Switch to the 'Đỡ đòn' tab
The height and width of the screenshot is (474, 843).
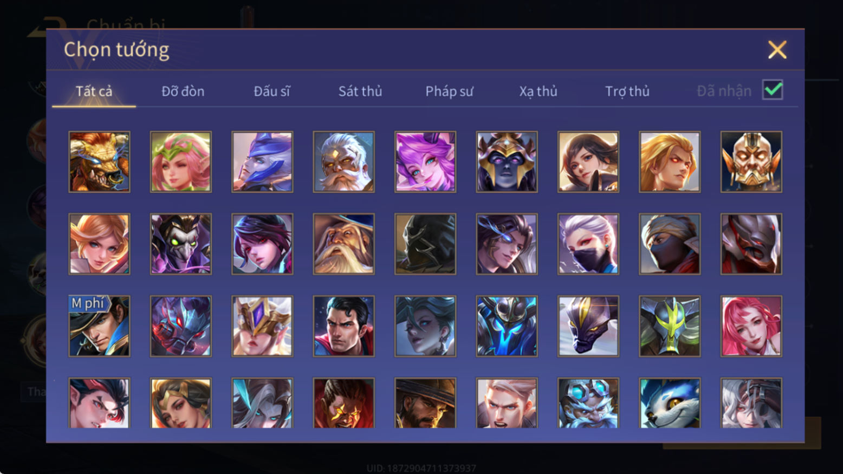tap(183, 91)
